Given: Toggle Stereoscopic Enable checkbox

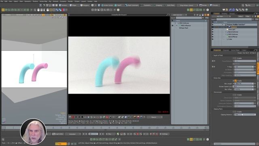Looking at the screenshot, I should (235, 95).
